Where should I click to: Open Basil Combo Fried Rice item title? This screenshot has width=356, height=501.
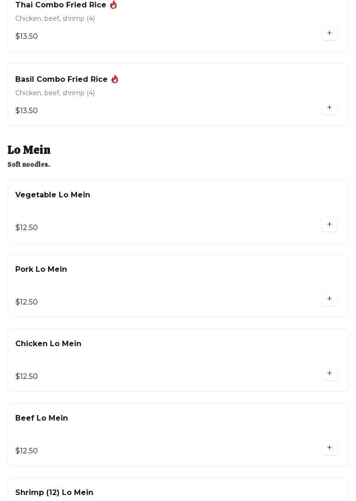click(61, 79)
